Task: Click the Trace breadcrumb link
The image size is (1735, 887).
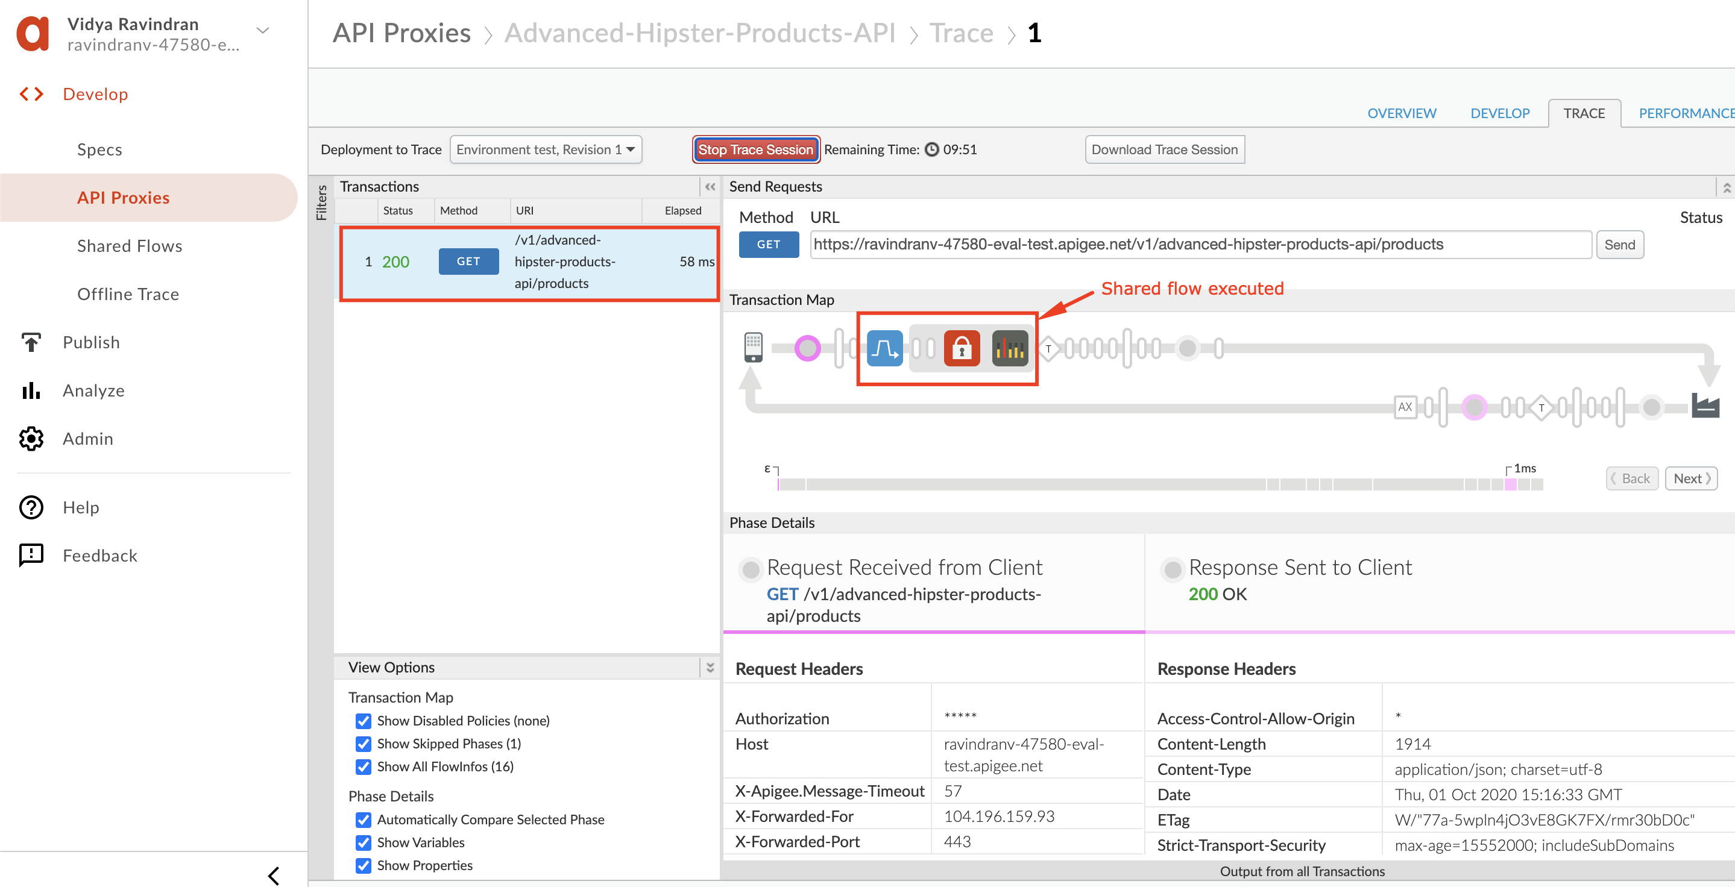Action: point(961,33)
